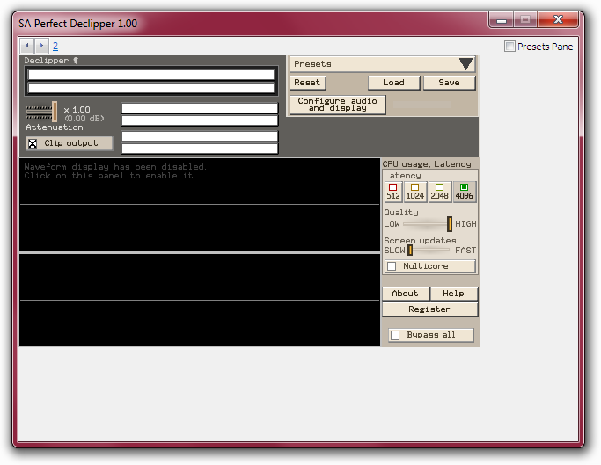Adjust the Attenuation slider handle
Image resolution: width=601 pixels, height=465 pixels.
[x=55, y=112]
